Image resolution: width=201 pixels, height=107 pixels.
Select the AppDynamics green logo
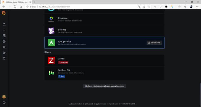click(51, 43)
